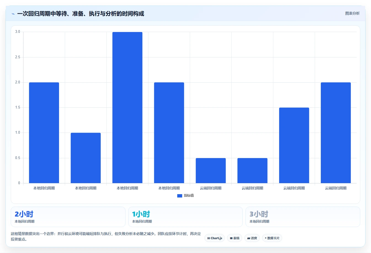Click the tallest bar reaching 3.0
Screen dimensions: 371x253
pyautogui.click(x=127, y=107)
